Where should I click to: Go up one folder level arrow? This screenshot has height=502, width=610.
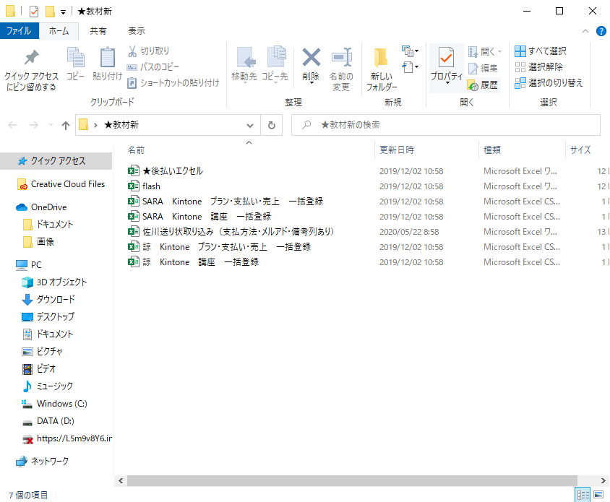tap(66, 125)
